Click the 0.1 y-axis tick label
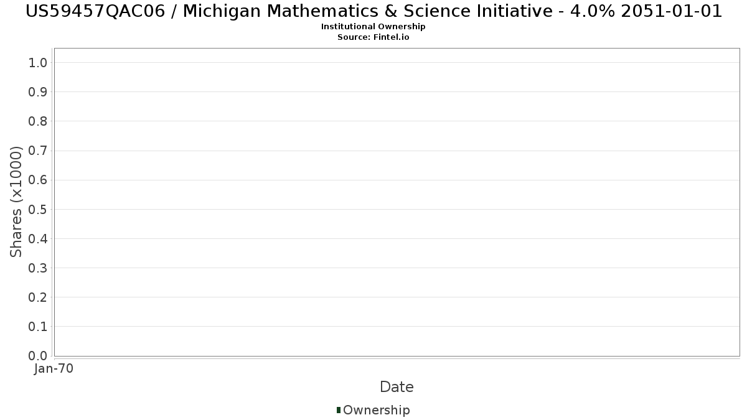Viewport: 747px width, 420px height. 37,326
